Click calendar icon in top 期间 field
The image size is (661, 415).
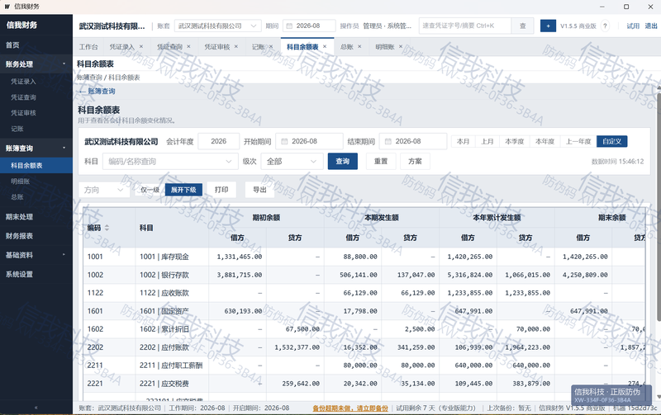(x=290, y=26)
